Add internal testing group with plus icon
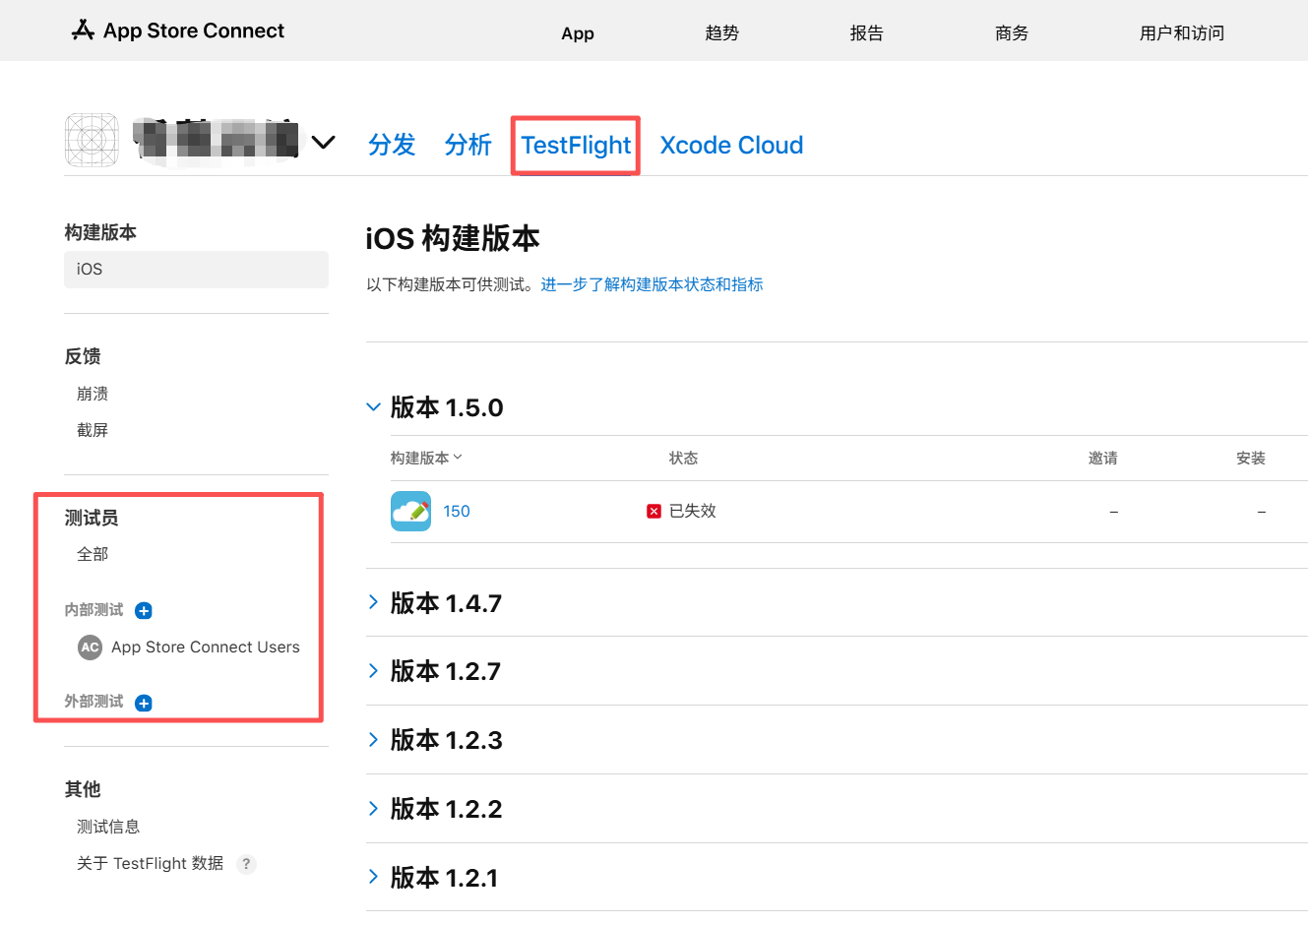 click(x=144, y=611)
